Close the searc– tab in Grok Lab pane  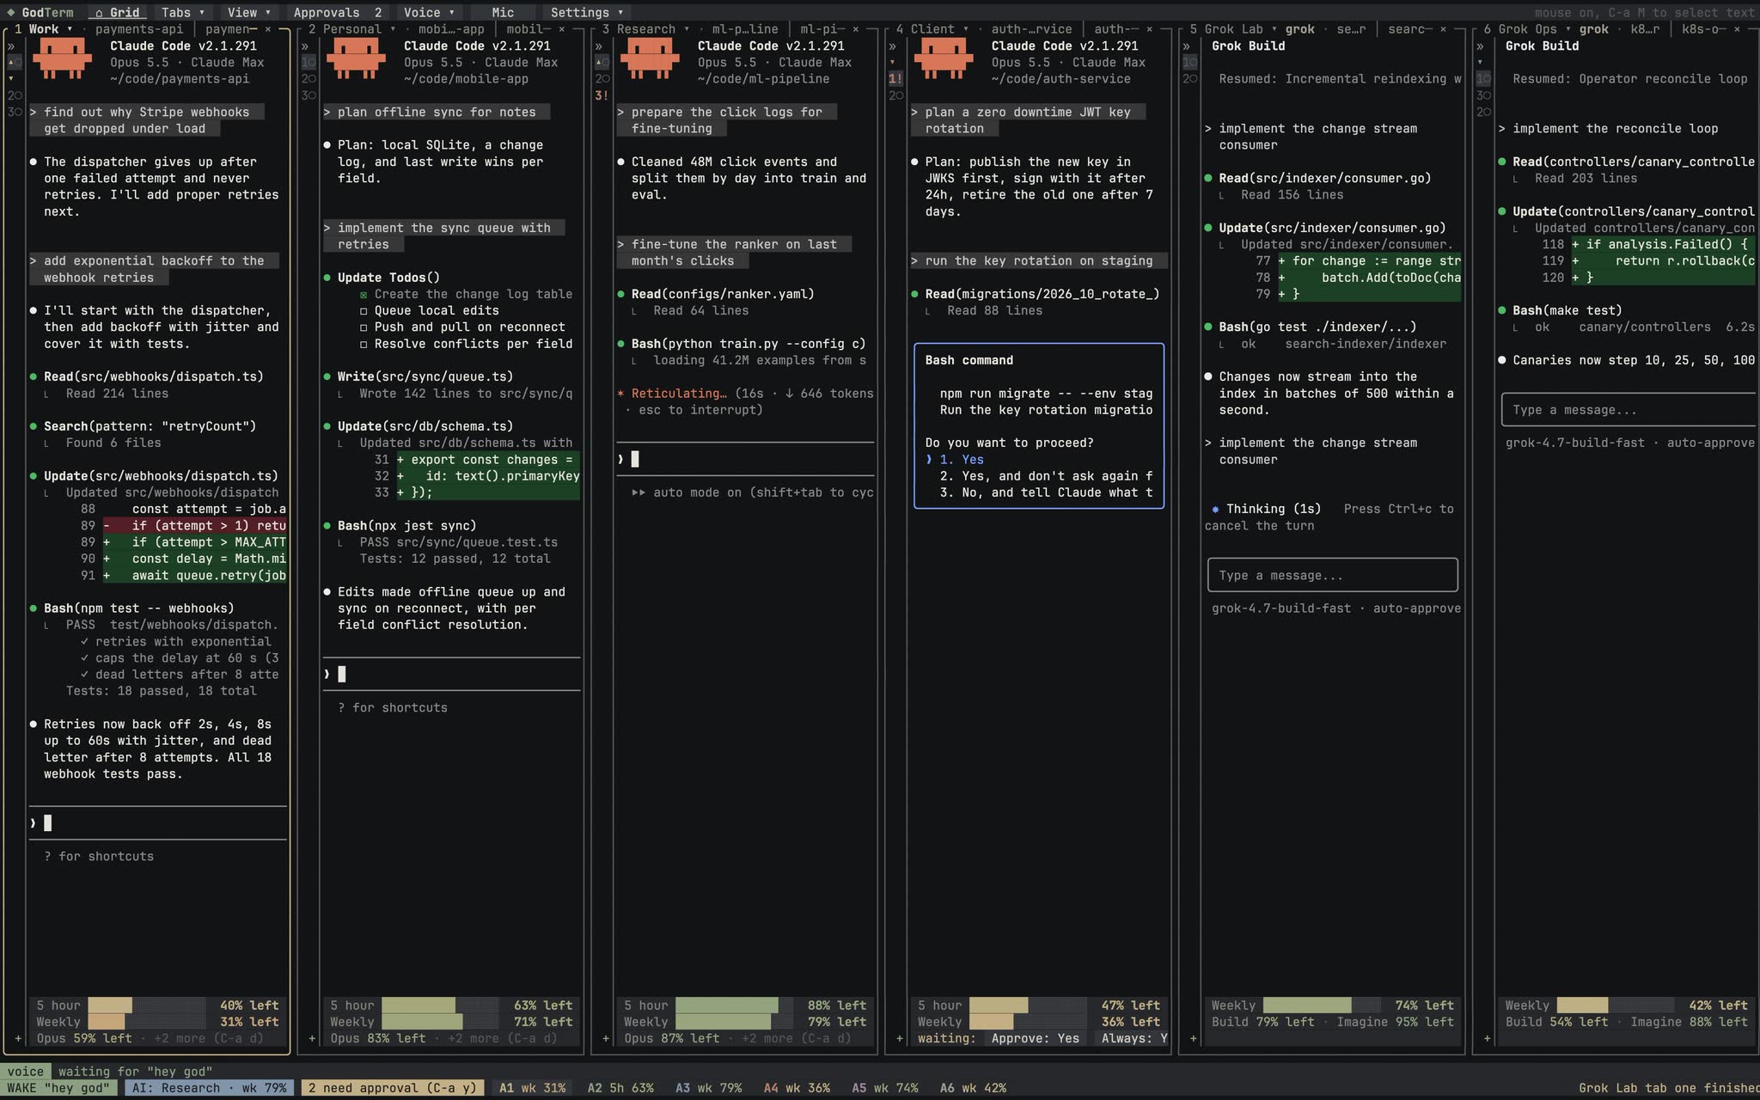pos(1442,29)
